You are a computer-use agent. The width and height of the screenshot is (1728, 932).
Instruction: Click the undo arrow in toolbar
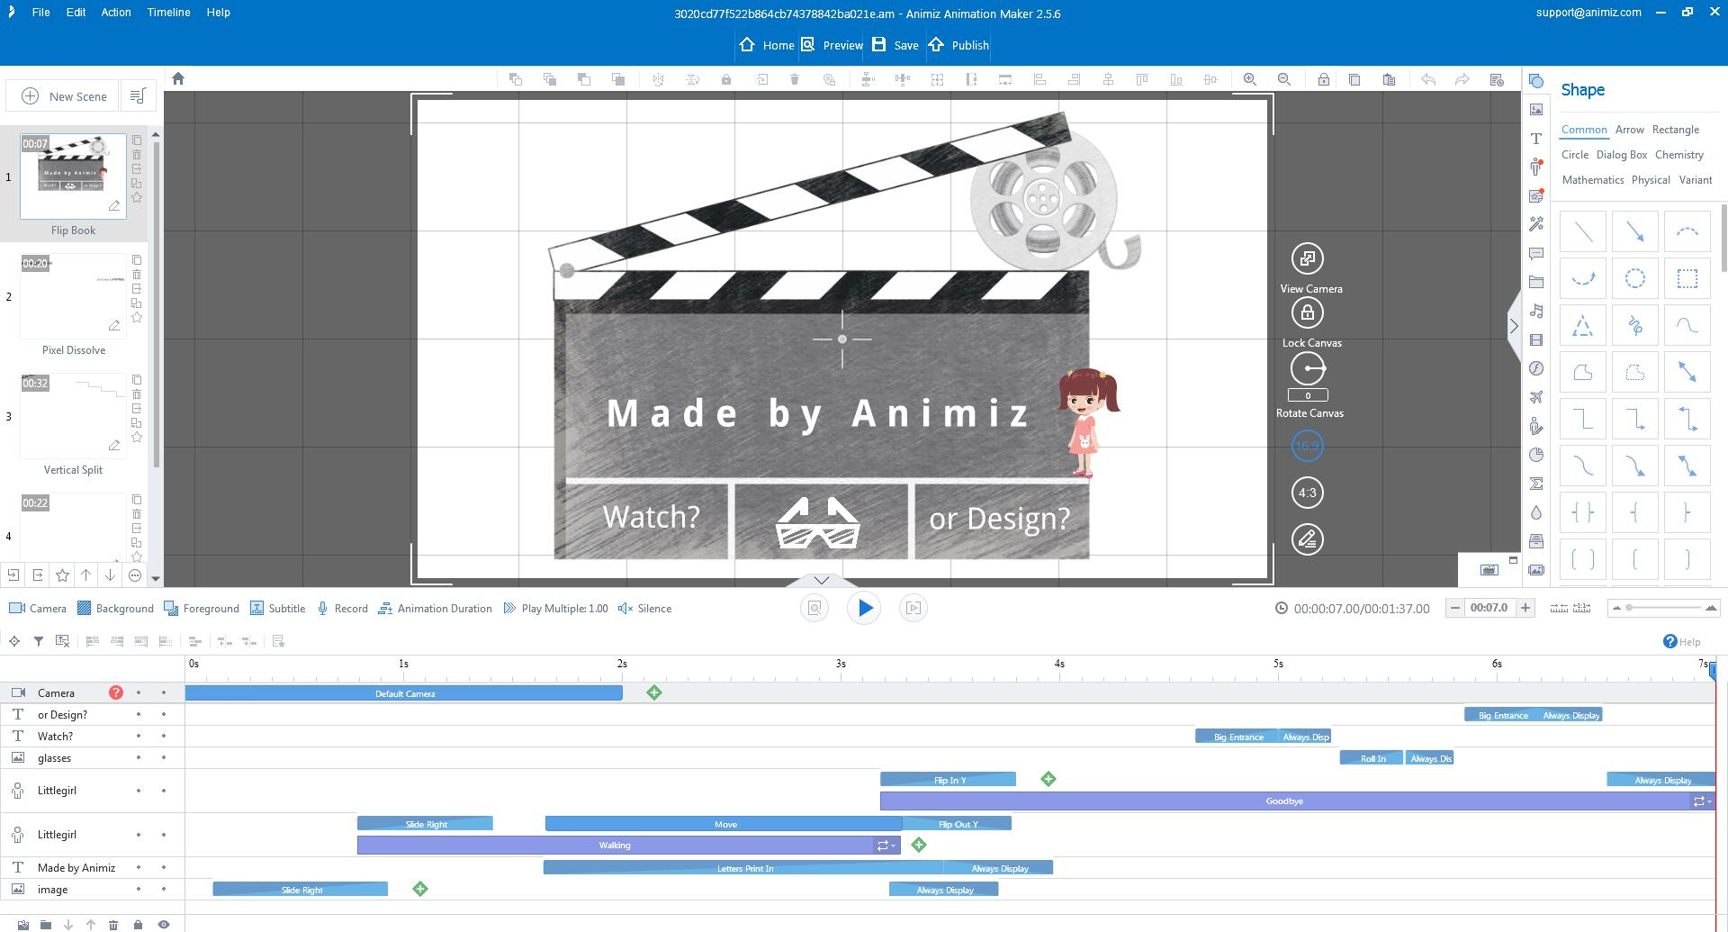click(x=1427, y=79)
